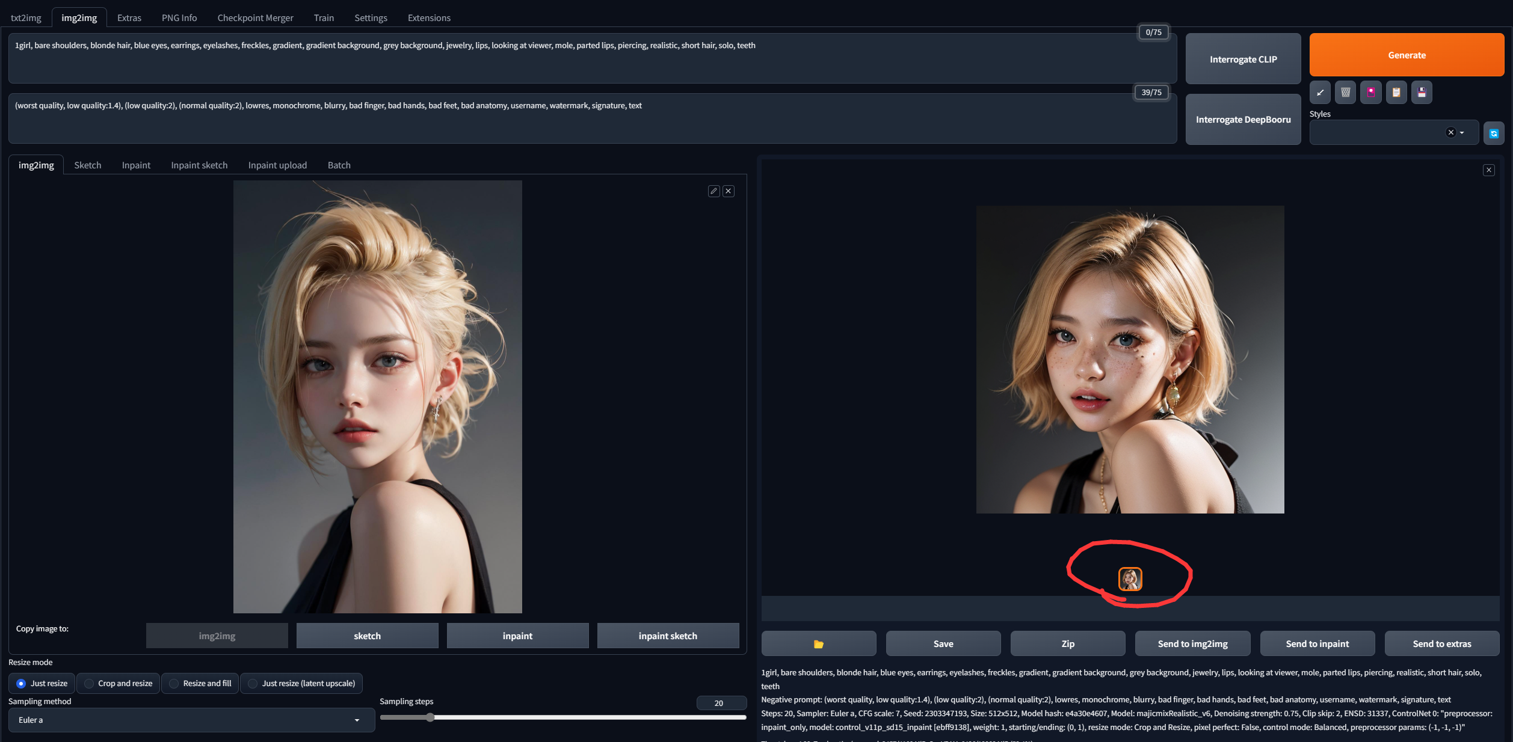Image resolution: width=1513 pixels, height=742 pixels.
Task: Save current prompt as style via floppy disk icon
Action: (1421, 92)
